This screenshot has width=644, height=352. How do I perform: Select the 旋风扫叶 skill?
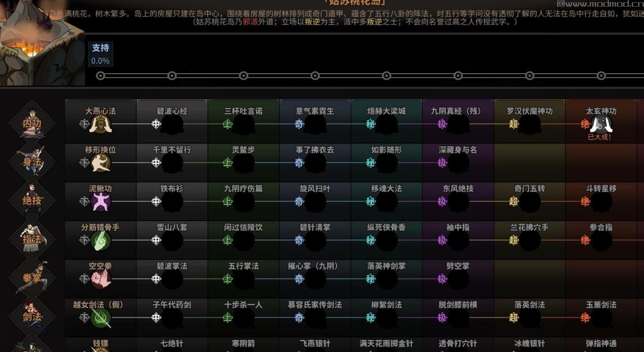pos(315,201)
